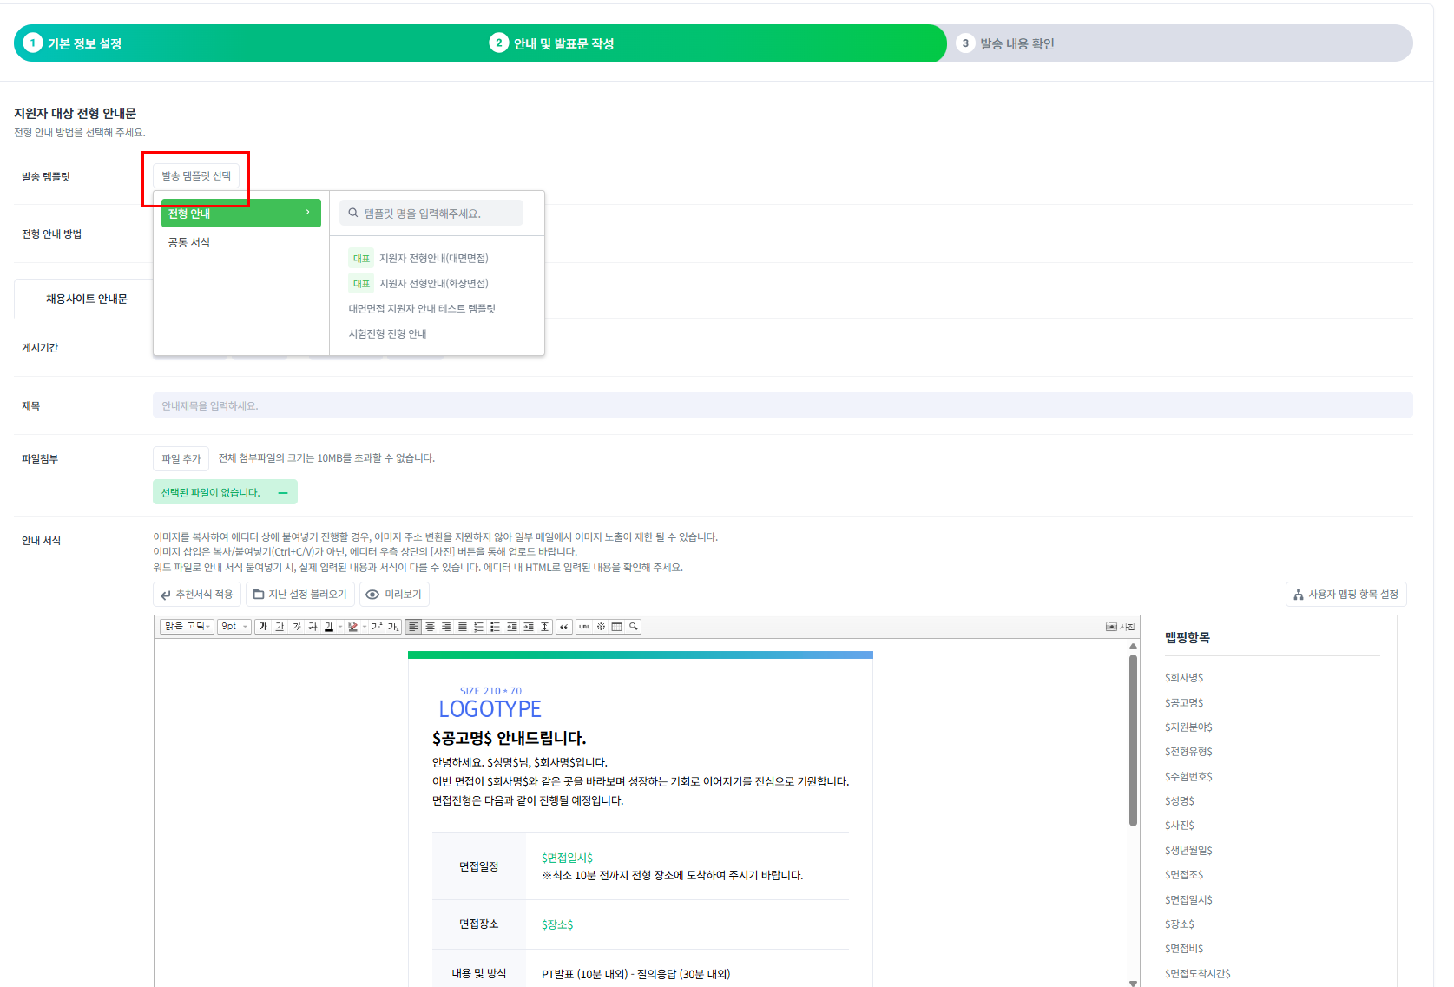Click the 사진 photo upload button
Image resolution: width=1454 pixels, height=987 pixels.
pos(1120,627)
